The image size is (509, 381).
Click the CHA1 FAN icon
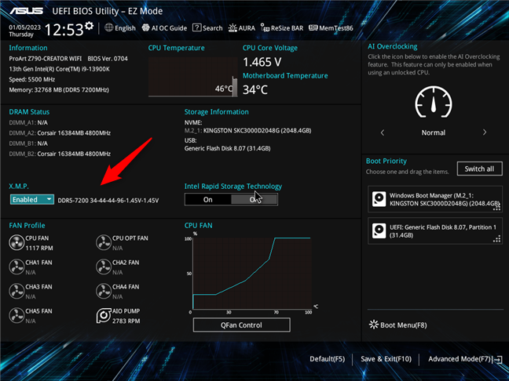pos(16,267)
